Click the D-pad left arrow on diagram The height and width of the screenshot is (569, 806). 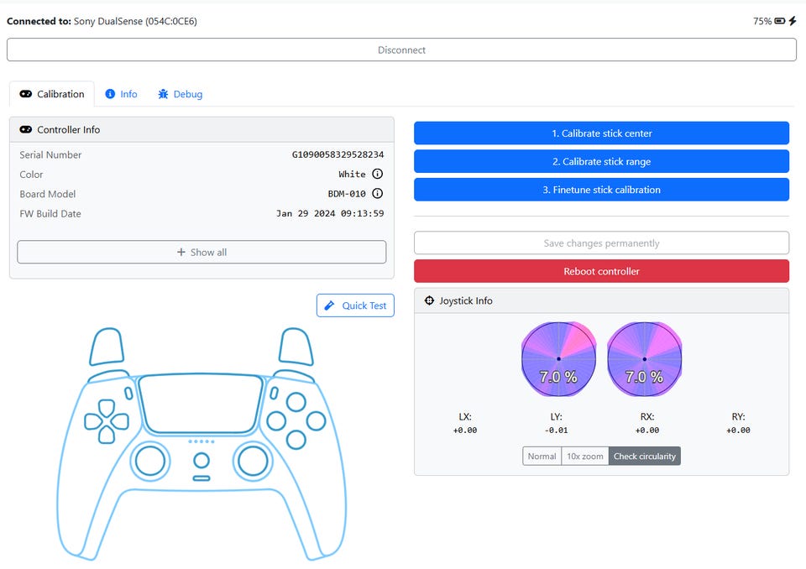tap(93, 421)
